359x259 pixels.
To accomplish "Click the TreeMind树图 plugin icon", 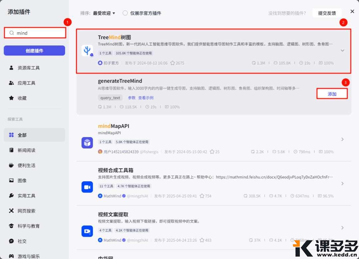I will (87, 50).
